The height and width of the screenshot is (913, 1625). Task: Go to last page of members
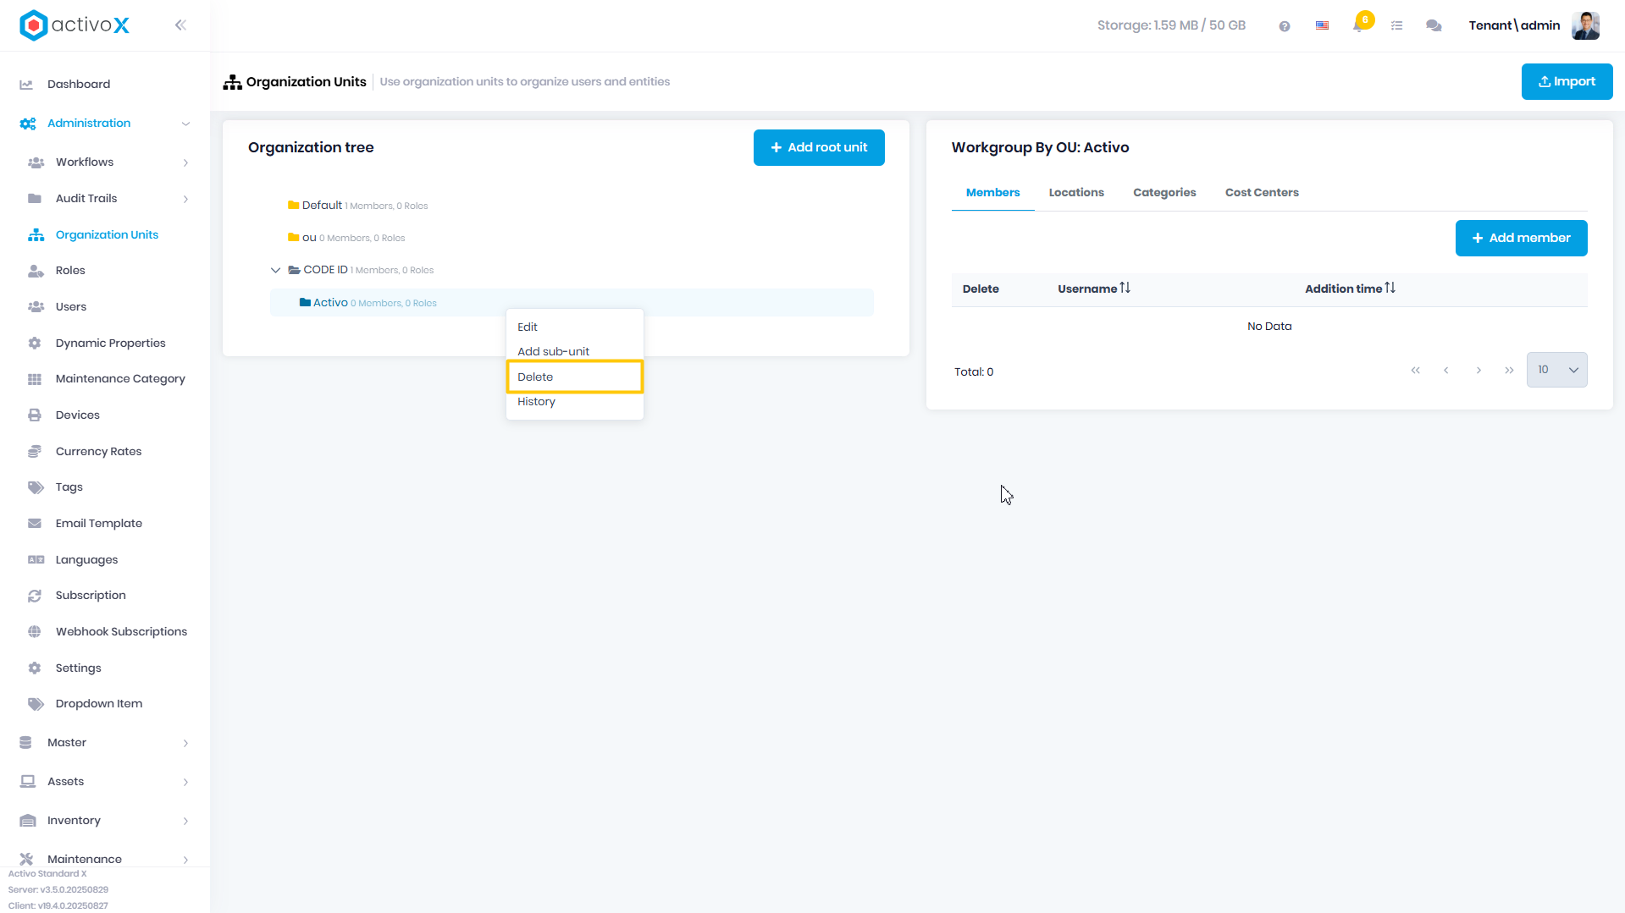tap(1509, 371)
